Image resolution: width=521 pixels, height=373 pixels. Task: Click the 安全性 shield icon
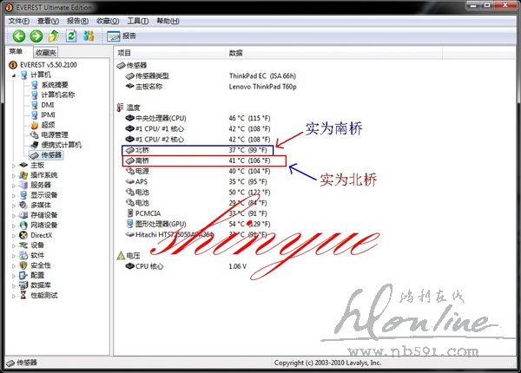point(23,265)
